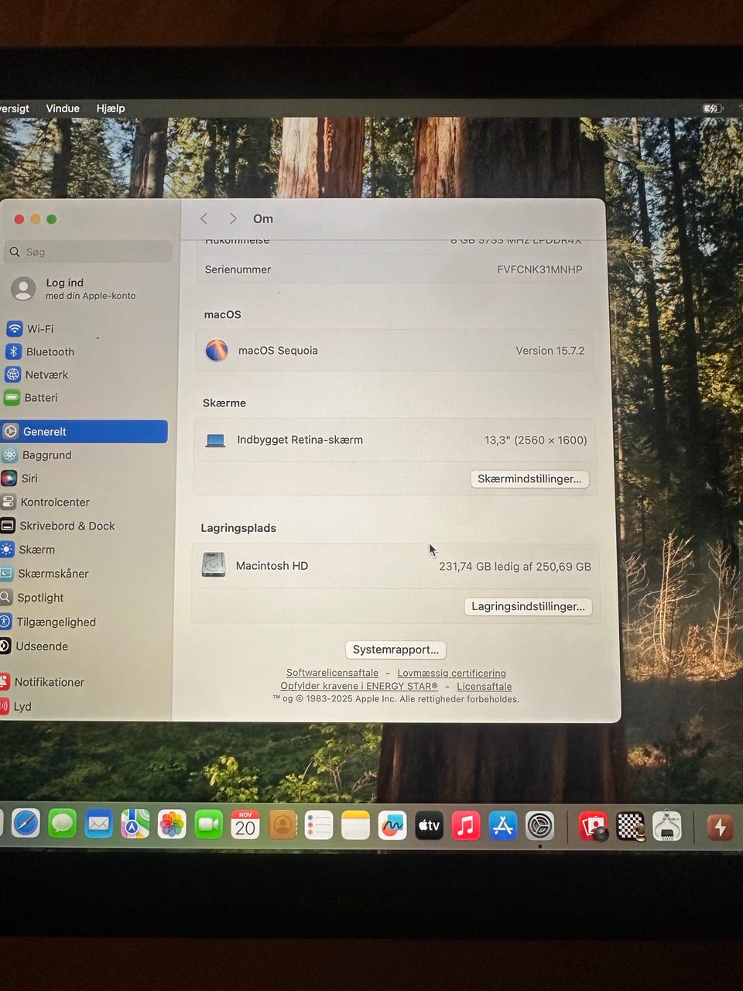Open FaceTime in the Dock

[208, 825]
